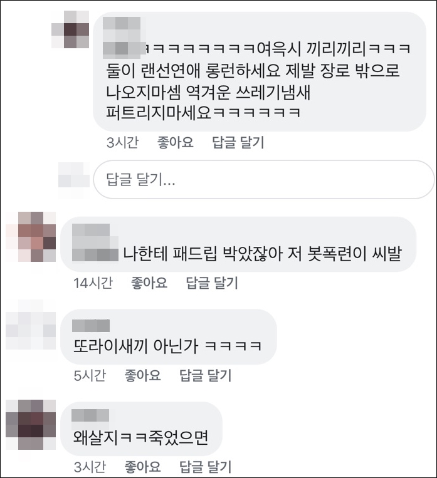The height and width of the screenshot is (478, 437).
Task: Reply to 또라이새끼 아닌가 comment via 답글 달기
Action: [x=206, y=375]
